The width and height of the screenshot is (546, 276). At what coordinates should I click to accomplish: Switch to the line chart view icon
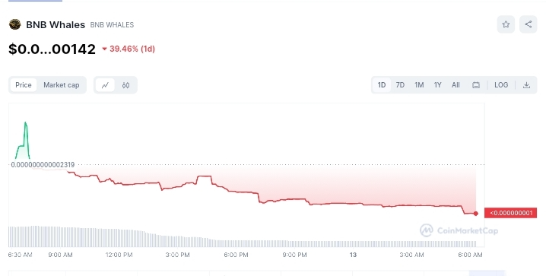pyautogui.click(x=105, y=85)
